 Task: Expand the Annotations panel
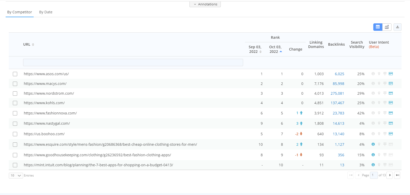pyautogui.click(x=205, y=4)
